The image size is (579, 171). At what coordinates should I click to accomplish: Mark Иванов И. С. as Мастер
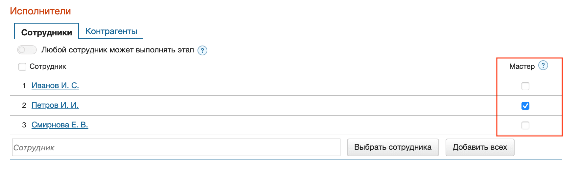coord(525,86)
